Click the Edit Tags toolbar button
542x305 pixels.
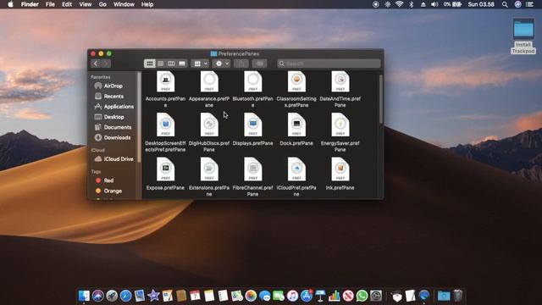click(259, 64)
